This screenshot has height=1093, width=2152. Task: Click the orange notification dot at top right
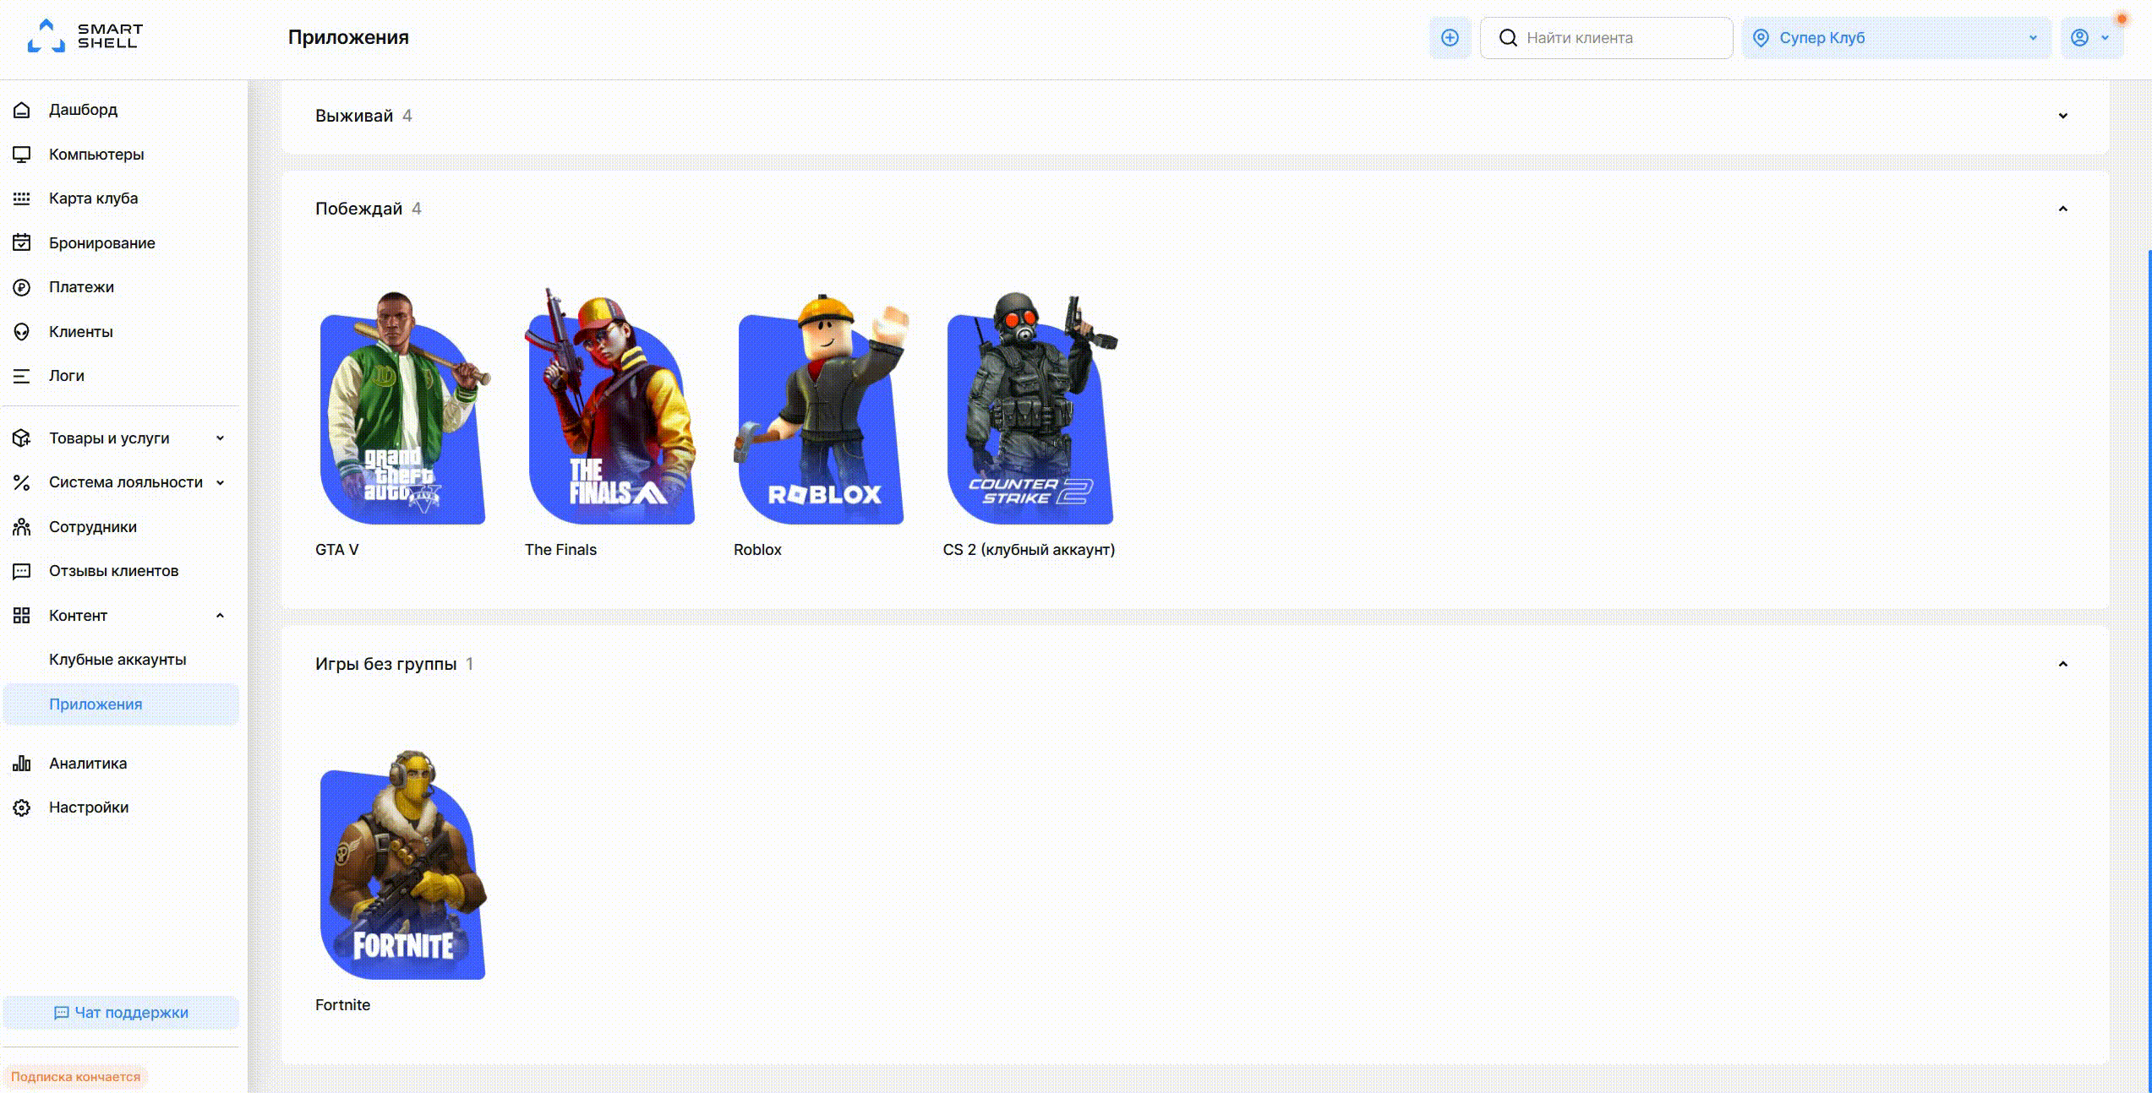click(x=2122, y=19)
